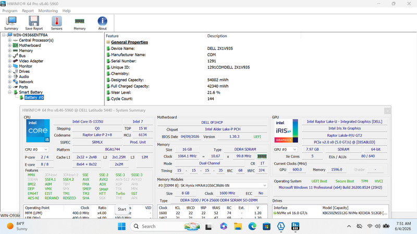Click the DELL 0F1HCP motherboard field
The image size is (417, 234).
pyautogui.click(x=212, y=122)
